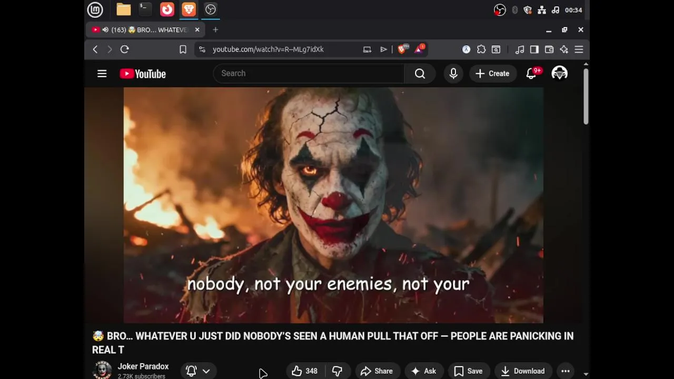Open Brave Rewards triangle icon

click(x=420, y=49)
